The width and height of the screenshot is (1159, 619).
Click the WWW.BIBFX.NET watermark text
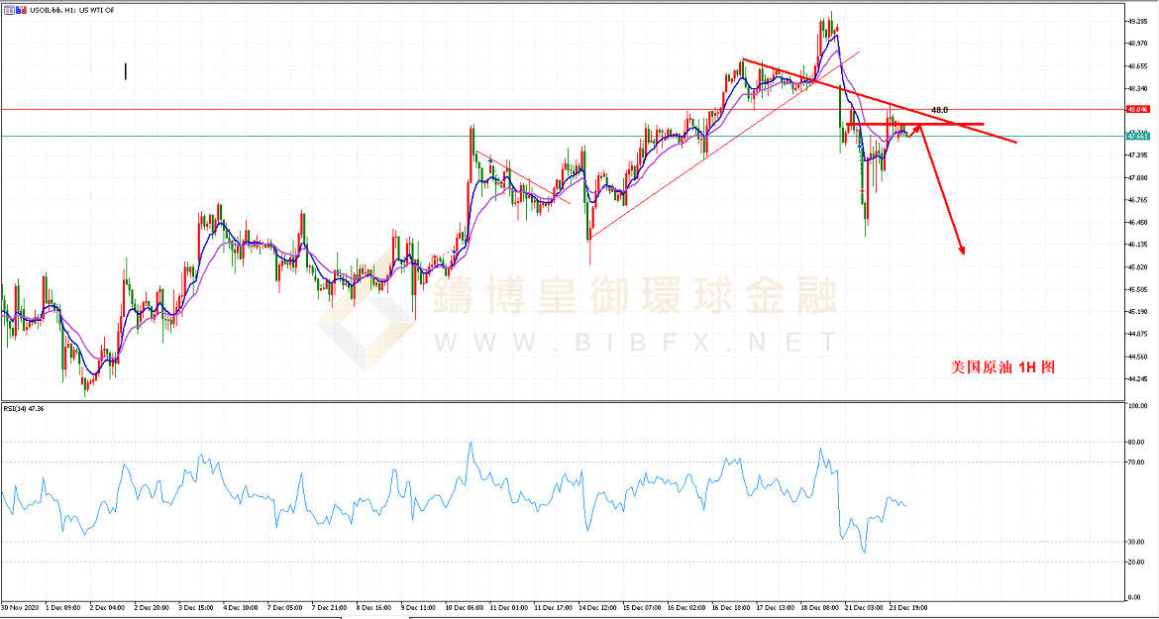point(634,343)
